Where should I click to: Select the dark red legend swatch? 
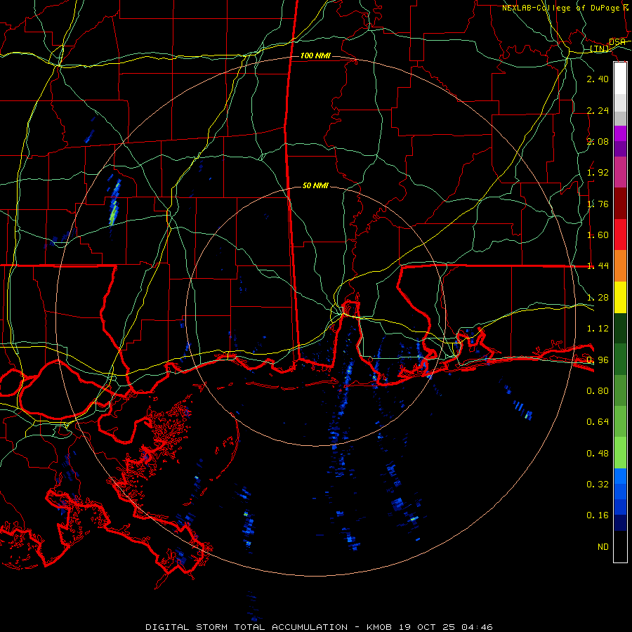tap(620, 204)
